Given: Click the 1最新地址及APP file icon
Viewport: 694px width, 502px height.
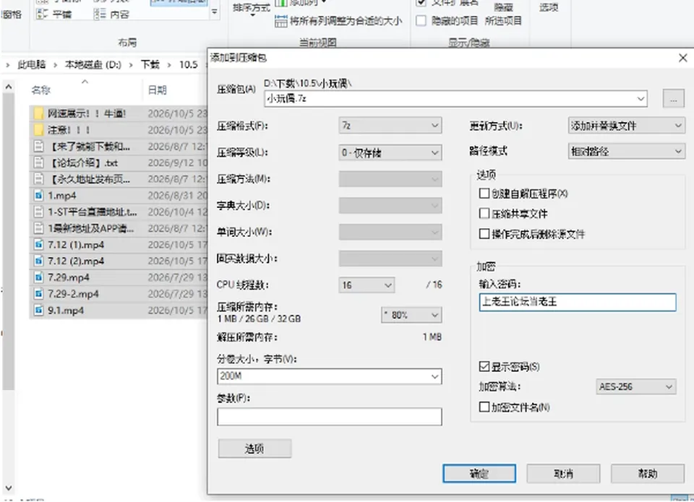Looking at the screenshot, I should coord(38,228).
